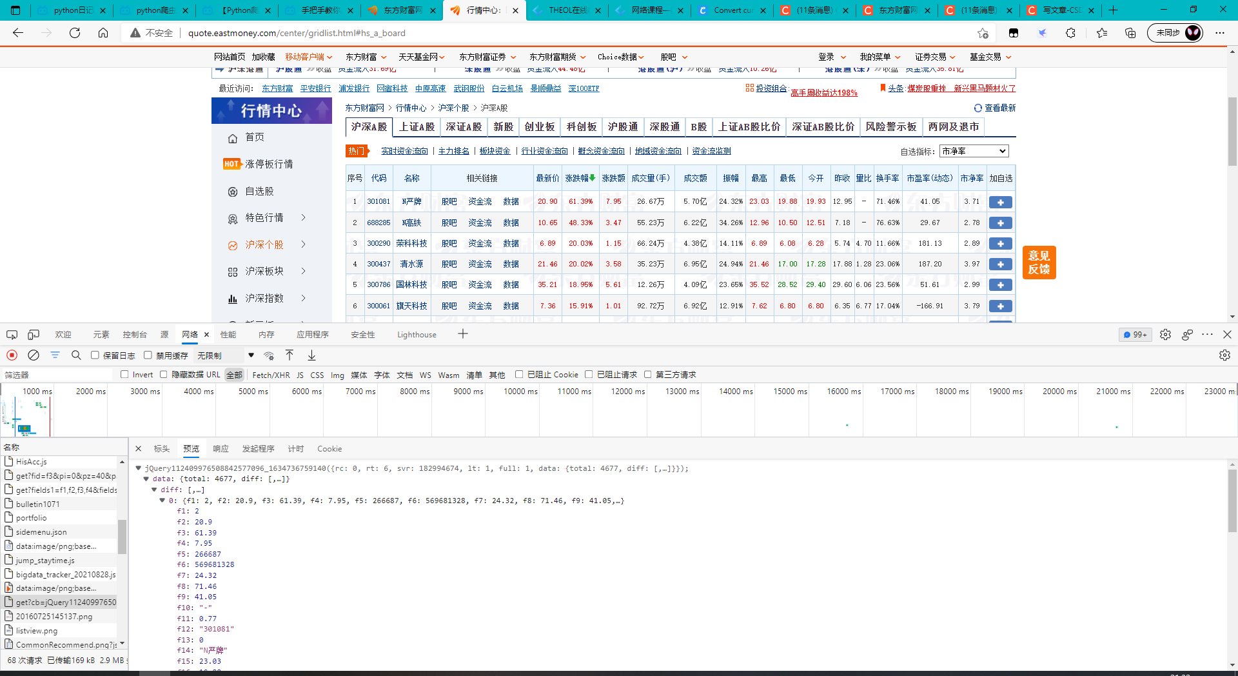Click the browser address bar URL
The image size is (1238, 676).
coord(297,33)
